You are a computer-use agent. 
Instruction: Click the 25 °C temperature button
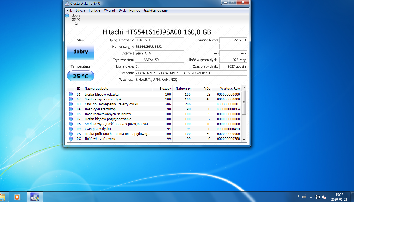tap(80, 76)
